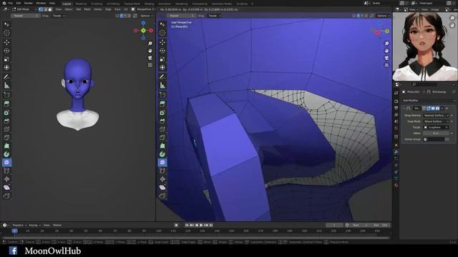Viewport: 458px width, 257px height.
Task: Enable vertex select mode in left header
Action: pyautogui.click(x=41, y=9)
